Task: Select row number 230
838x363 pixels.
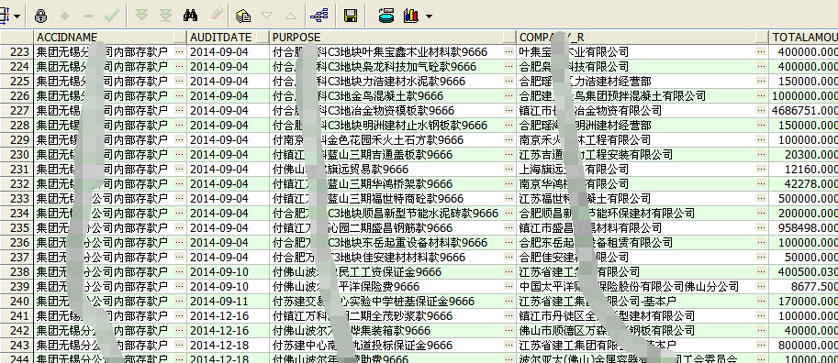Action: (17, 155)
